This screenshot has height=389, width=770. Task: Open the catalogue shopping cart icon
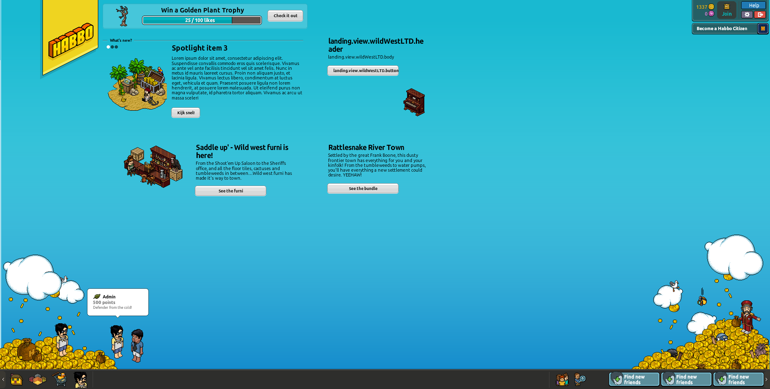60,379
